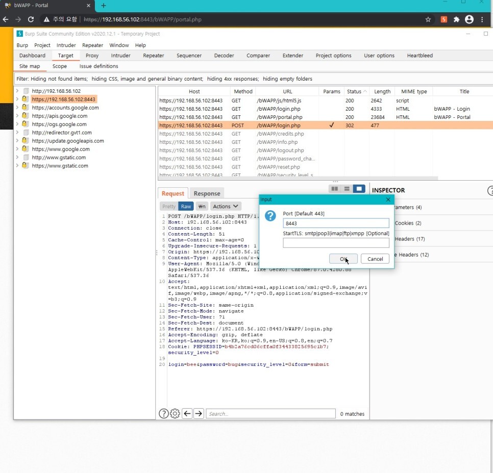Open Chrome's three-dot menu
This screenshot has width=493, height=473.
[x=482, y=19]
